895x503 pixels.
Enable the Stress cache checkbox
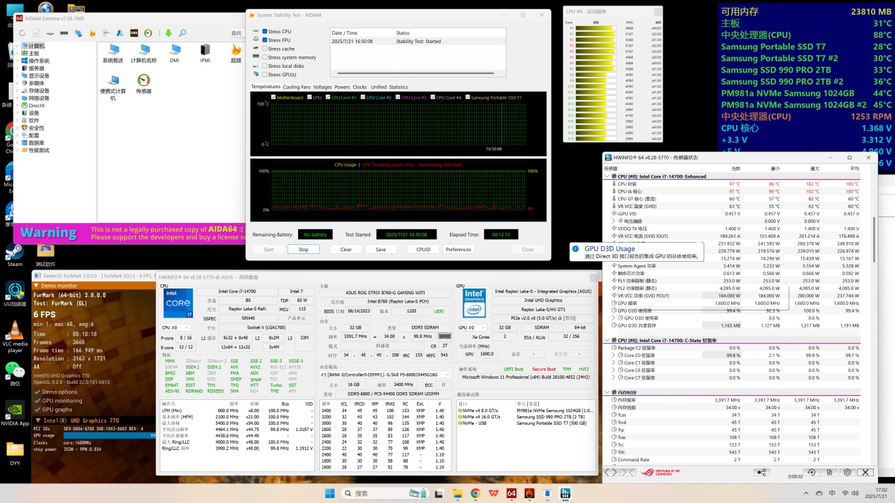(264, 49)
